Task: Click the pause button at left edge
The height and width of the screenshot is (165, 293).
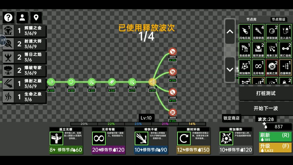Action: pos(3,40)
